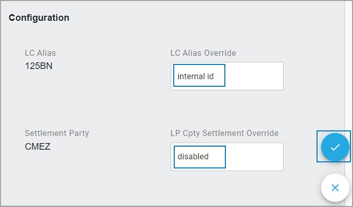
Task: Click the LP Cpty Settlement Override field
Action: click(227, 157)
